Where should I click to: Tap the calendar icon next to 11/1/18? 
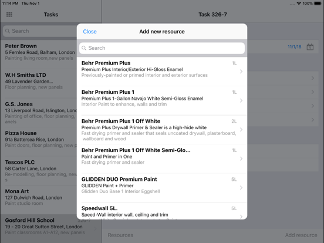point(310,47)
